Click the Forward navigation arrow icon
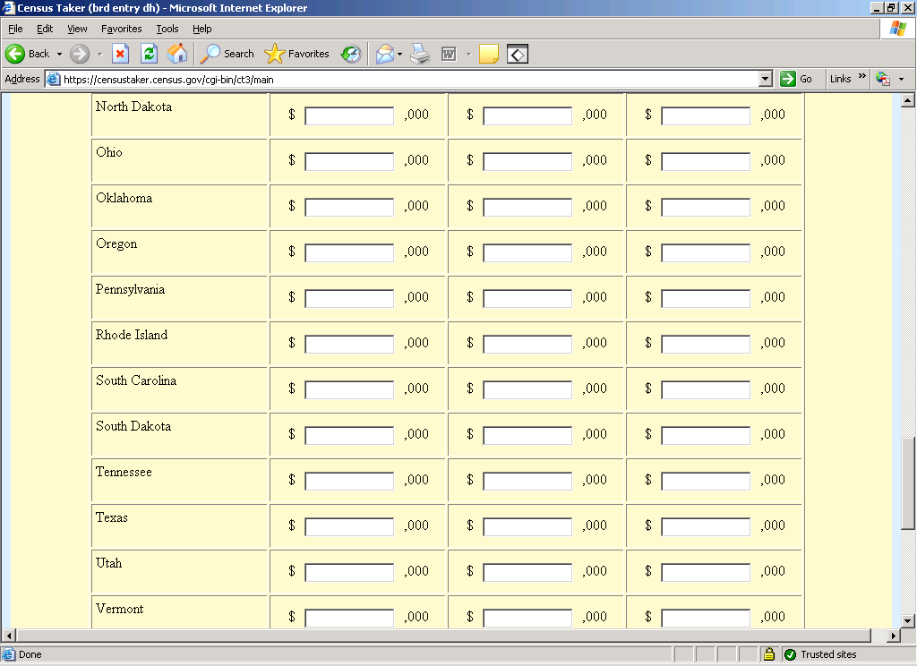This screenshot has width=917, height=666. pyautogui.click(x=80, y=54)
